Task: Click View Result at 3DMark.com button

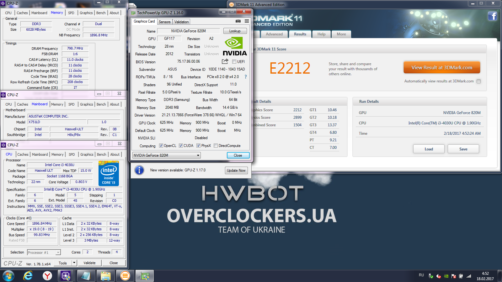Action: point(442,68)
